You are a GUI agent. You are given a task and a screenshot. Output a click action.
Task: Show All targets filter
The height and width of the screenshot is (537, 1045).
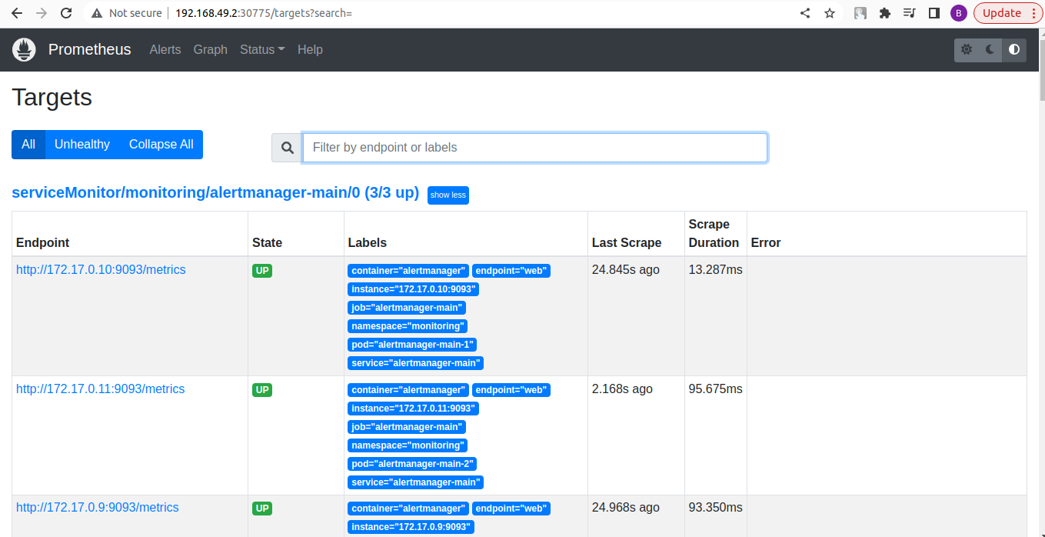[28, 145]
